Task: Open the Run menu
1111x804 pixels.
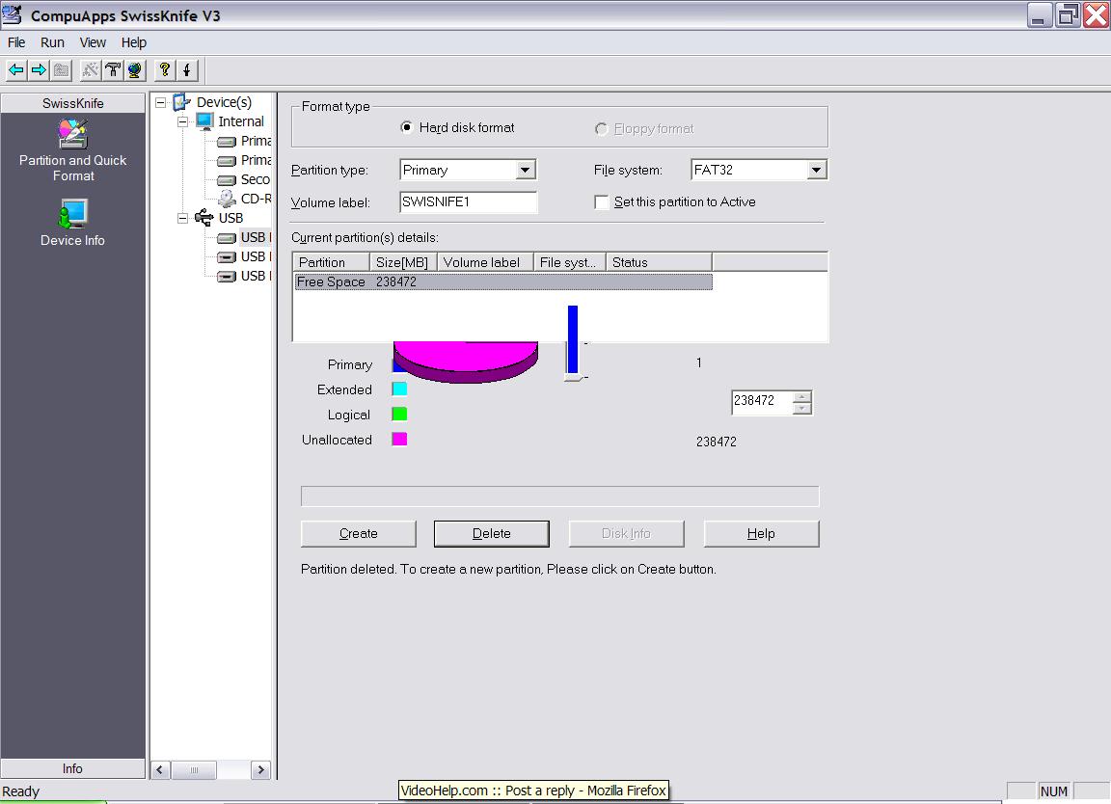Action: 52,42
